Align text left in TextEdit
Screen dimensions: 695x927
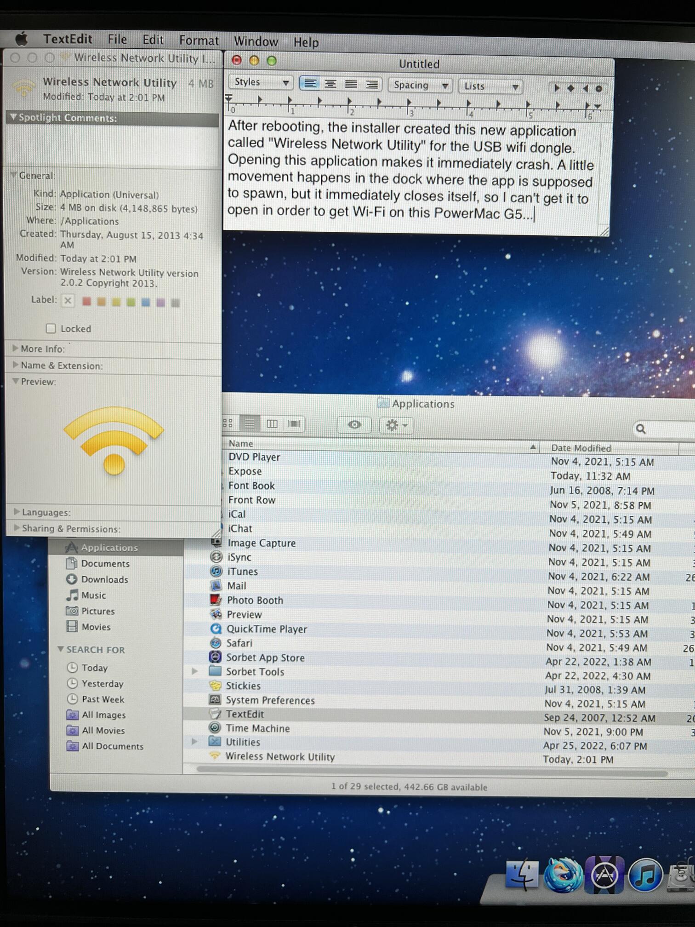[310, 83]
